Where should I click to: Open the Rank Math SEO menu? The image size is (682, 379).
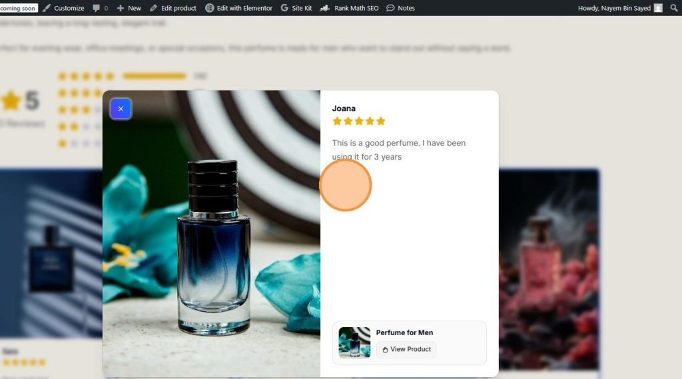(x=349, y=8)
